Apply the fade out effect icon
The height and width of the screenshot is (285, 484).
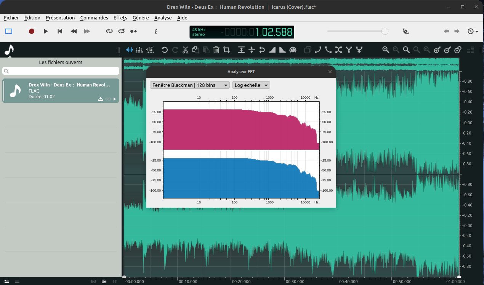[282, 50]
